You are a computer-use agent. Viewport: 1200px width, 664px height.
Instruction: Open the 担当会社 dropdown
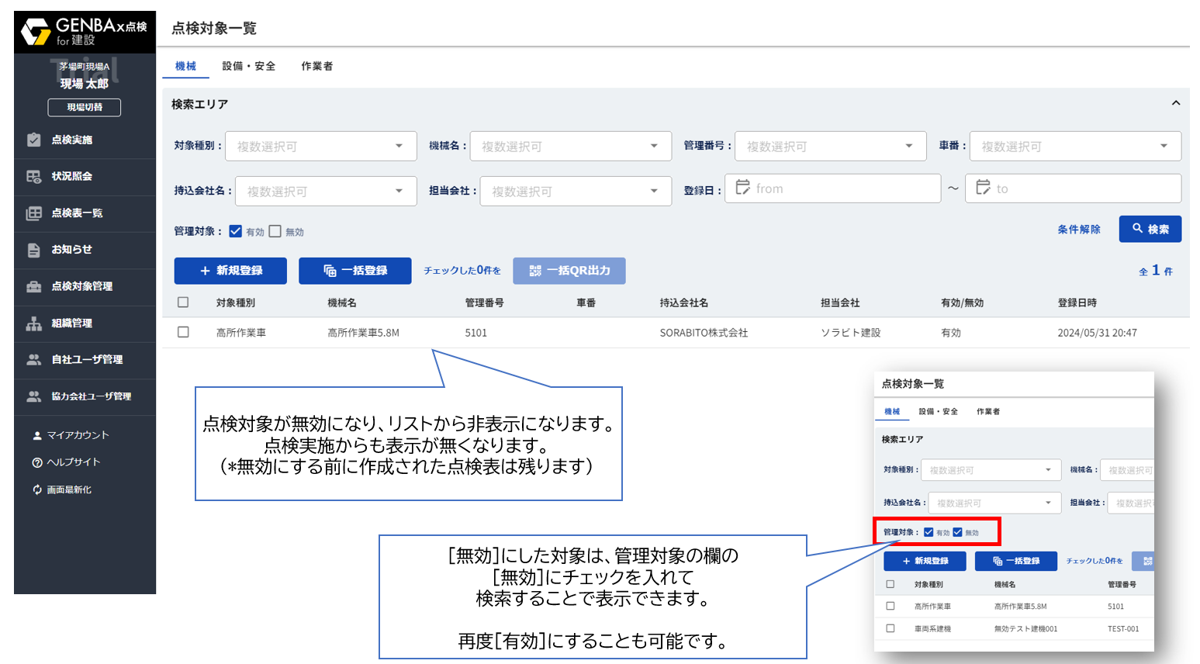(576, 191)
